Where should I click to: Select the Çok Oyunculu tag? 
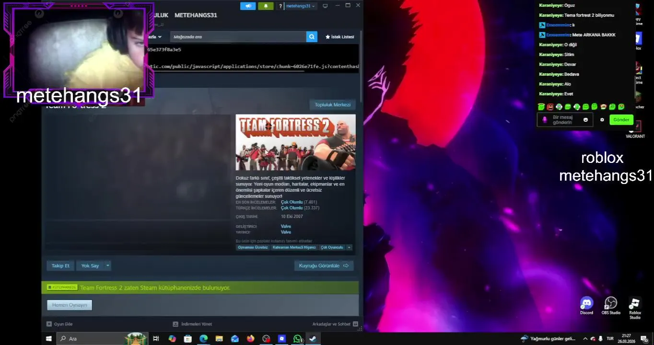[332, 247]
